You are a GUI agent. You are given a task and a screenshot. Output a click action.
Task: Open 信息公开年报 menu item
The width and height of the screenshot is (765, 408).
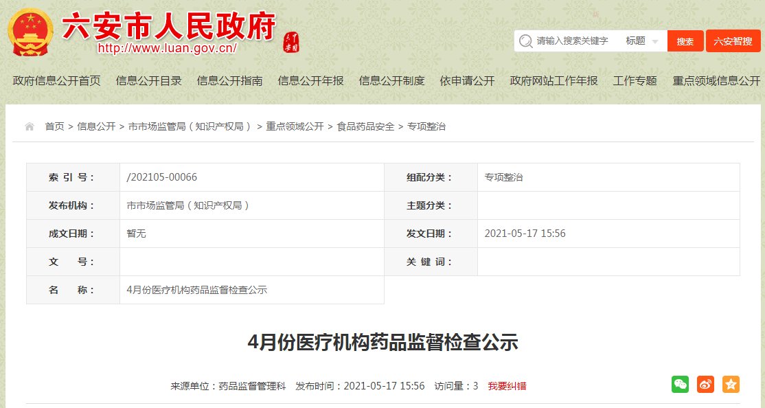click(x=311, y=81)
